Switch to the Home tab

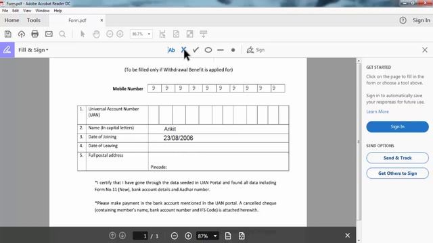(x=12, y=20)
